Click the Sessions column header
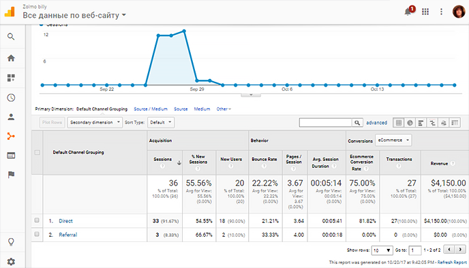 click(x=163, y=159)
